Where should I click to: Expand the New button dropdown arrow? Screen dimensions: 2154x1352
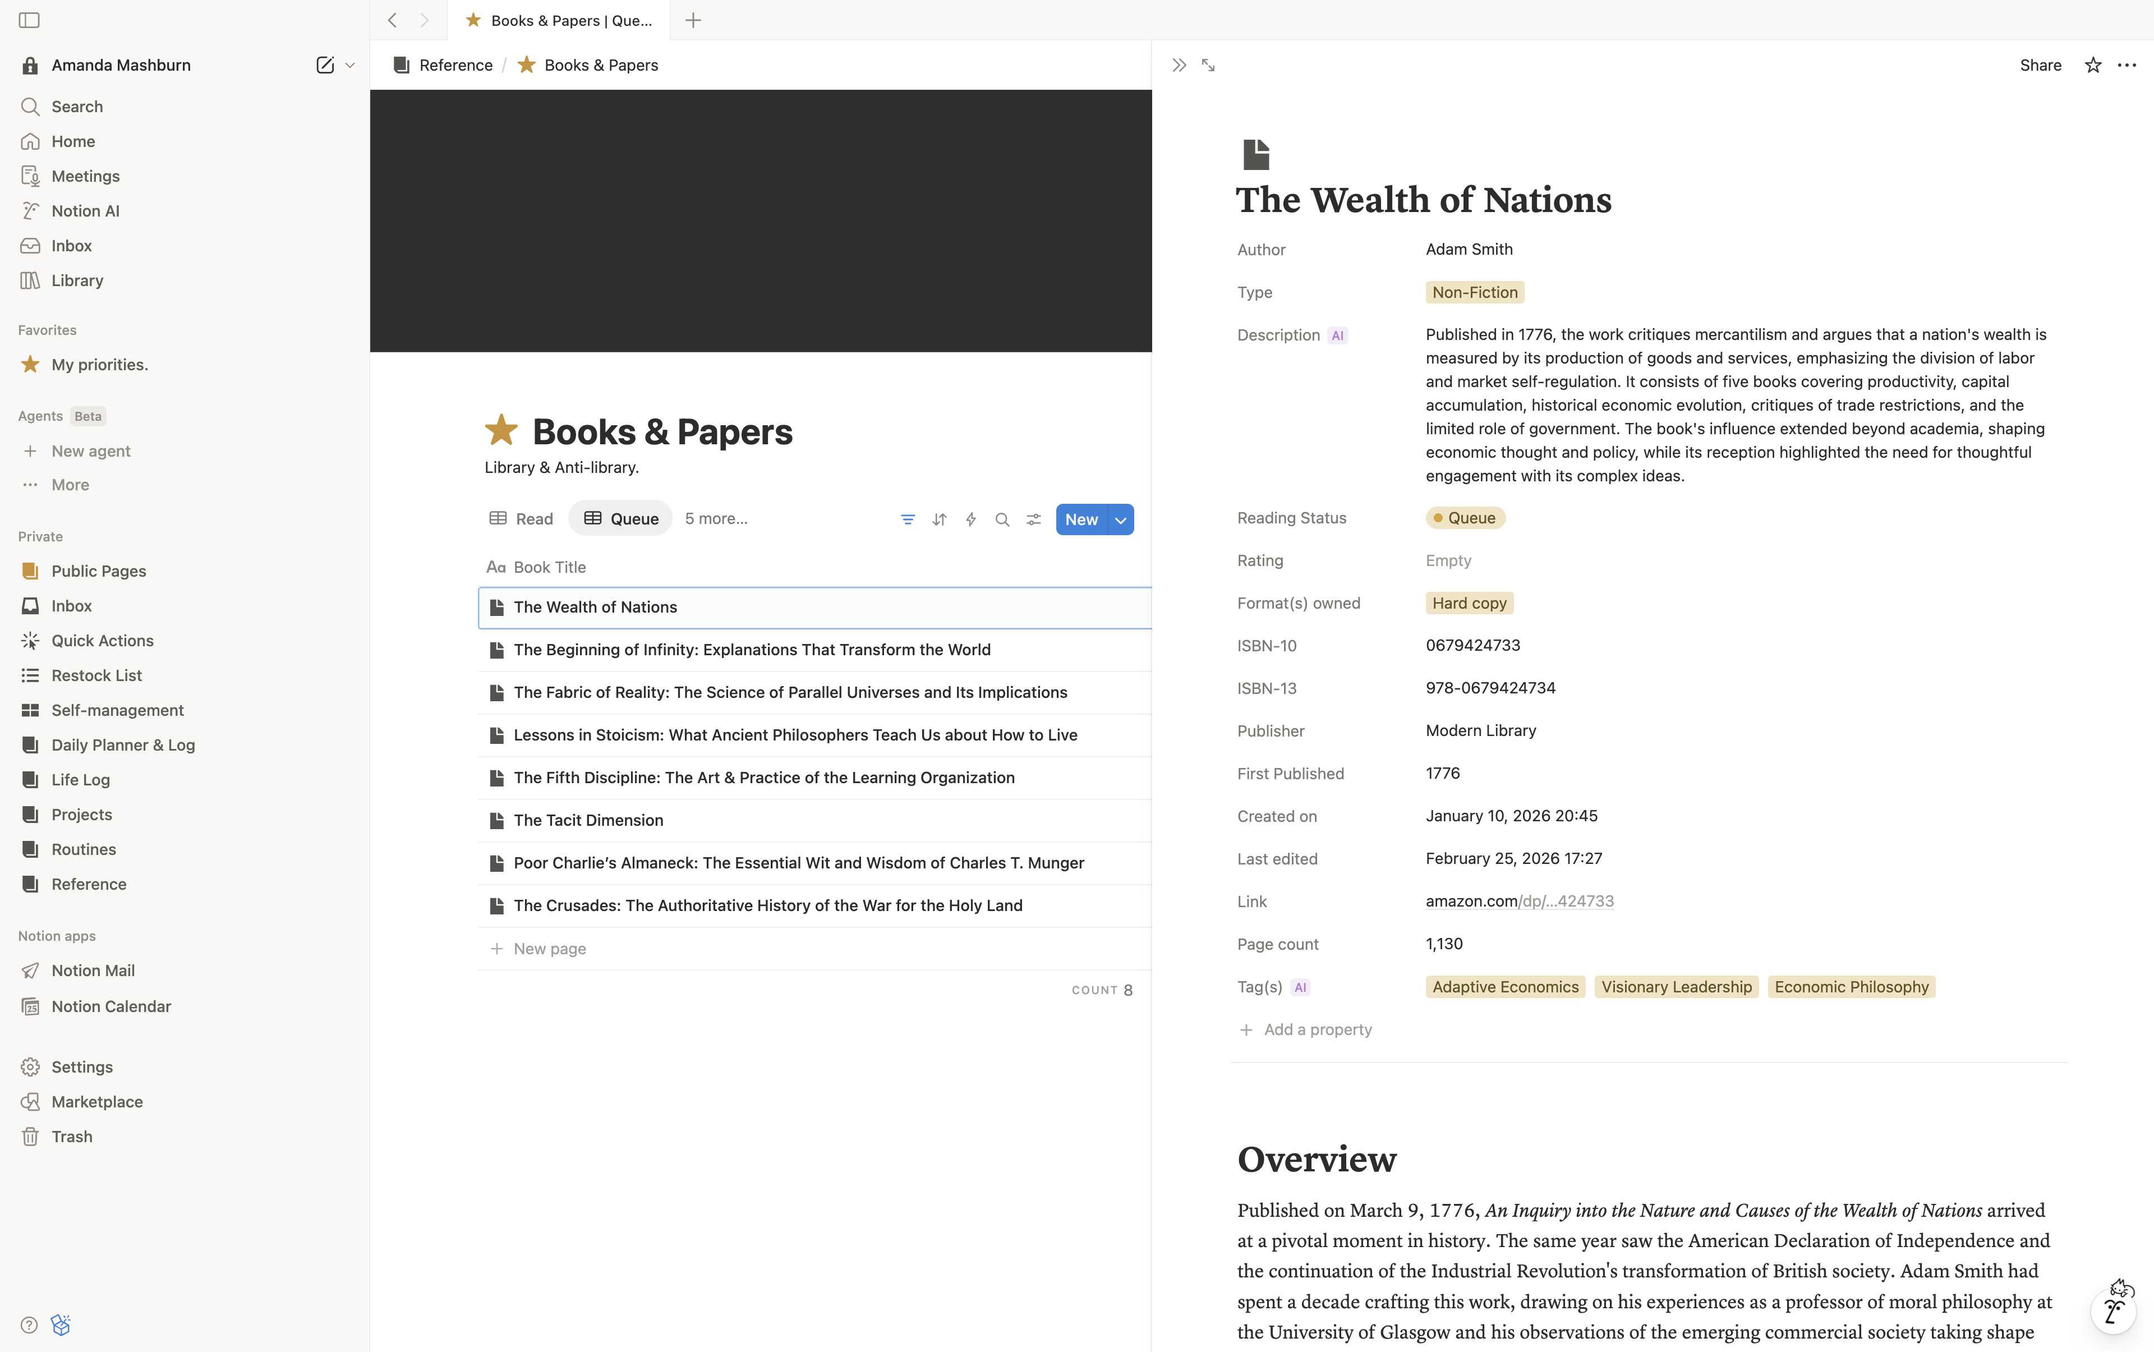pos(1120,519)
